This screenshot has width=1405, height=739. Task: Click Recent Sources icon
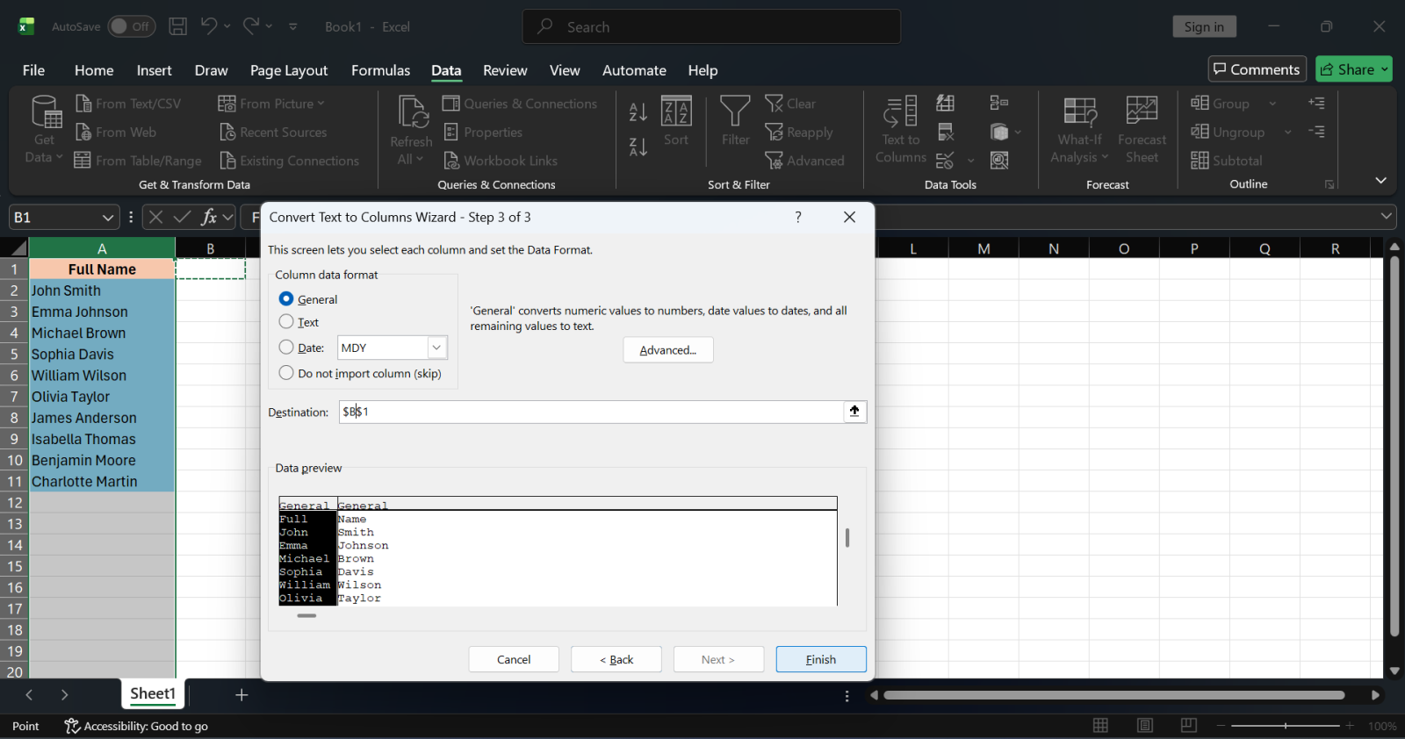click(x=228, y=133)
